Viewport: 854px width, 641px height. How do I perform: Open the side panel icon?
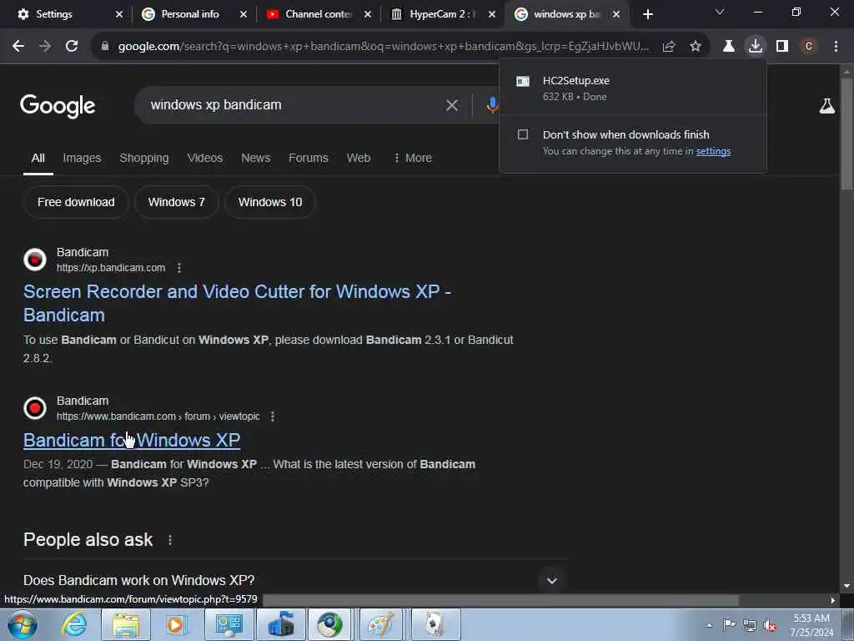782,47
